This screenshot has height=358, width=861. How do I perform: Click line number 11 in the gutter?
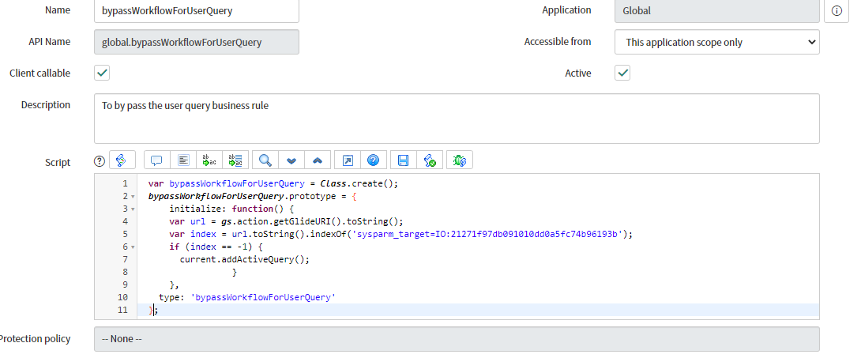click(122, 310)
